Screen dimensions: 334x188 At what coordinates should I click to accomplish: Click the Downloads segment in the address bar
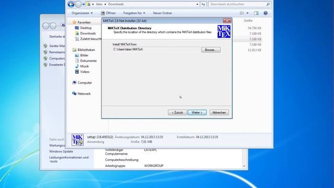coord(116,4)
